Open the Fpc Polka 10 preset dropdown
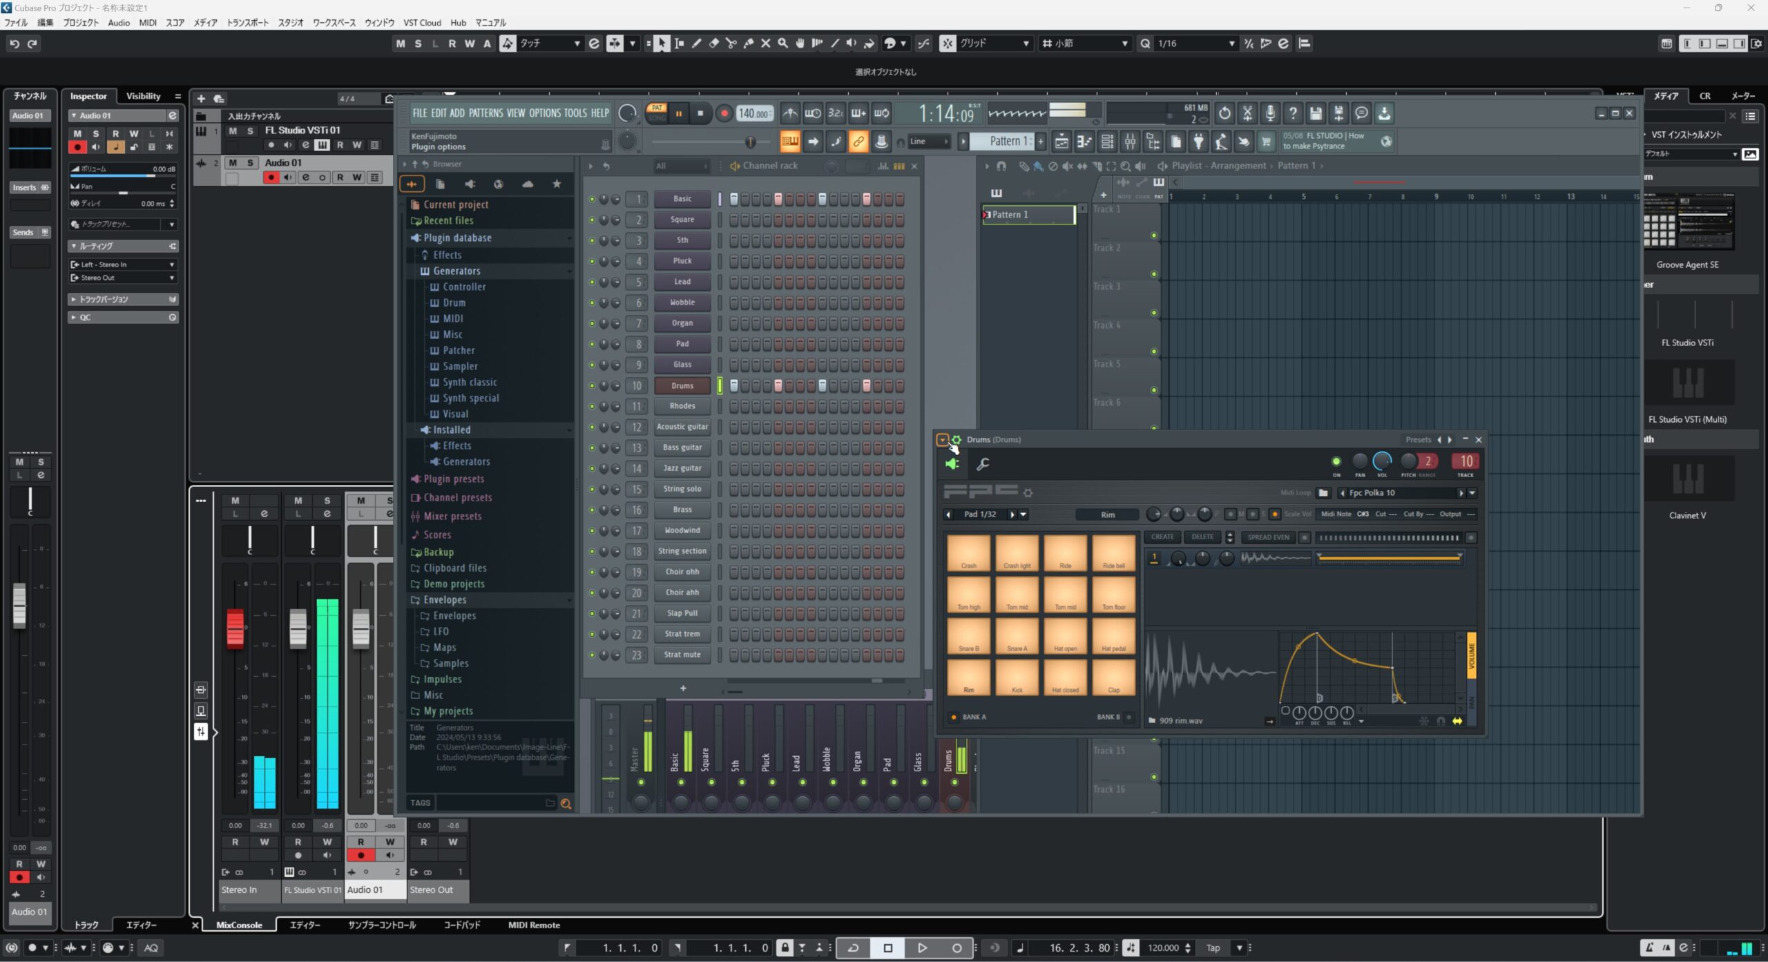Image resolution: width=1768 pixels, height=962 pixels. 1472,493
